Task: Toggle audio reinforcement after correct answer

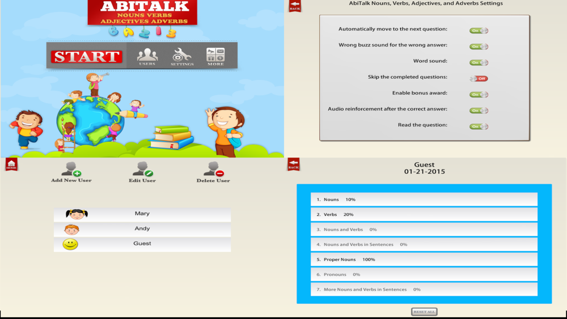Action: coord(479,110)
